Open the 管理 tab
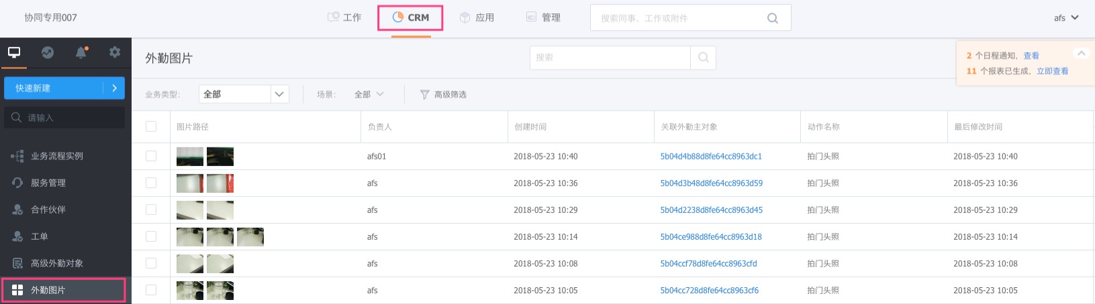Screen dimensions: 1095x304 543,17
